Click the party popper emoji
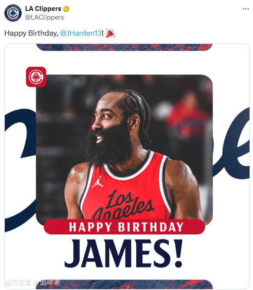Screen dimensions: 253x290 tap(110, 33)
